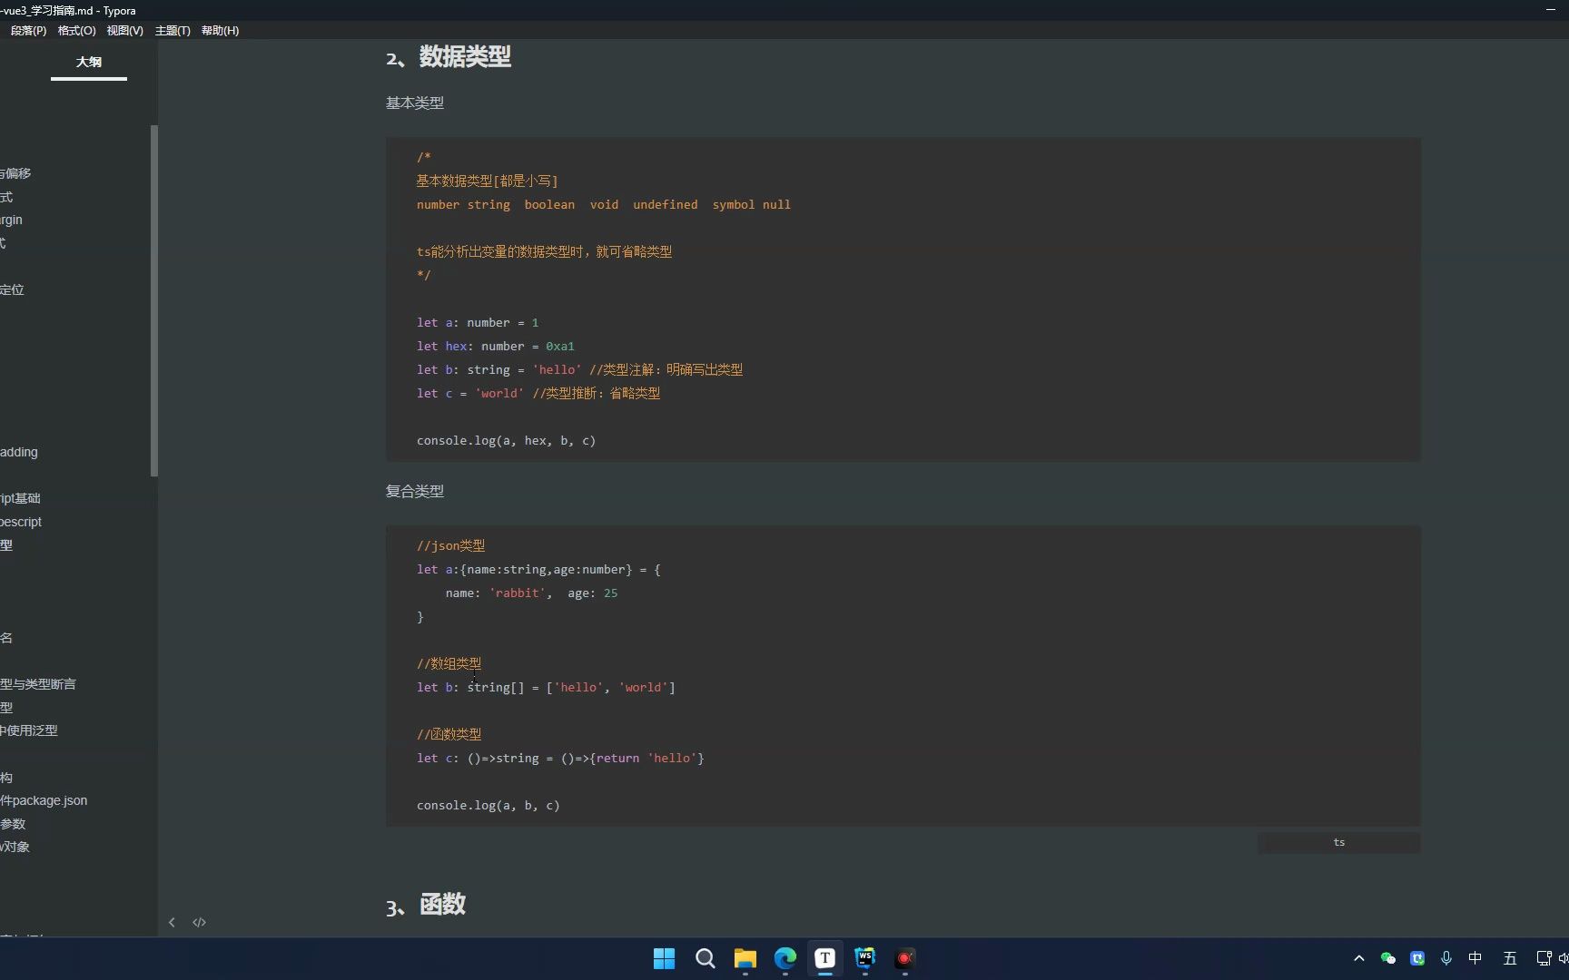Start the screen recorder from taskbar
The image size is (1569, 980).
[903, 958]
